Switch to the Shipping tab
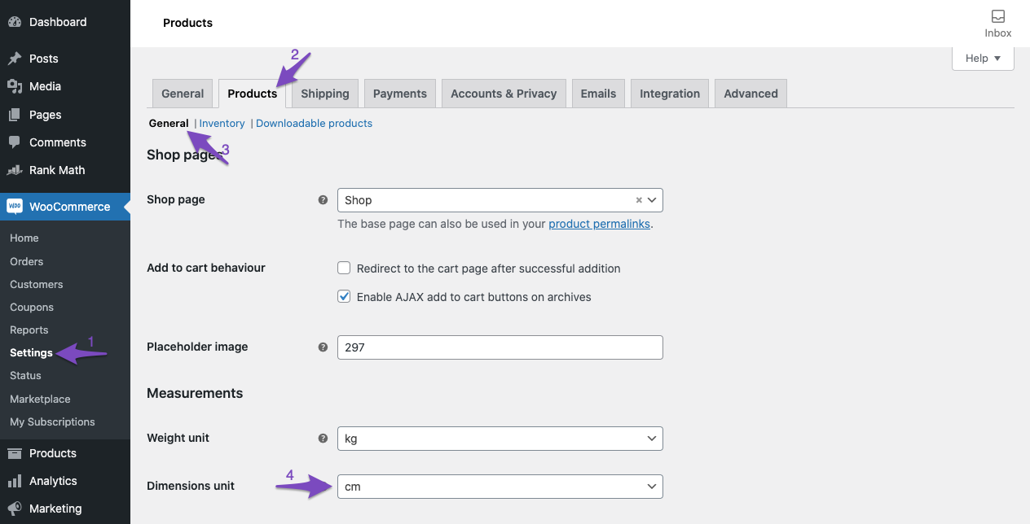The width and height of the screenshot is (1030, 524). click(x=325, y=94)
